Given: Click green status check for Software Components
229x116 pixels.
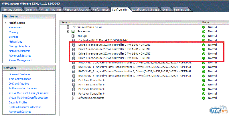Looking at the screenshot, I should pyautogui.click(x=204, y=98).
